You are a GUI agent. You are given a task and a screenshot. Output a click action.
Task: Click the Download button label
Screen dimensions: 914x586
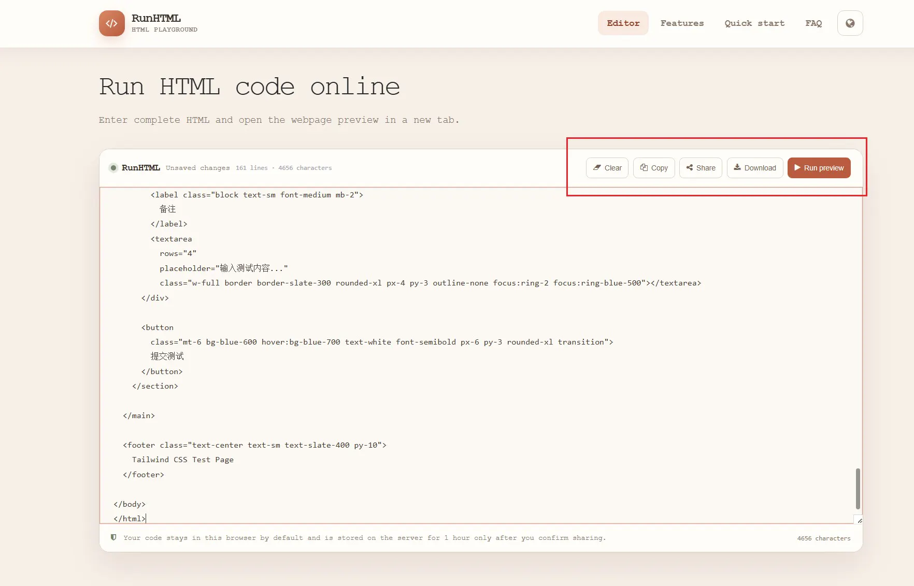pyautogui.click(x=760, y=168)
